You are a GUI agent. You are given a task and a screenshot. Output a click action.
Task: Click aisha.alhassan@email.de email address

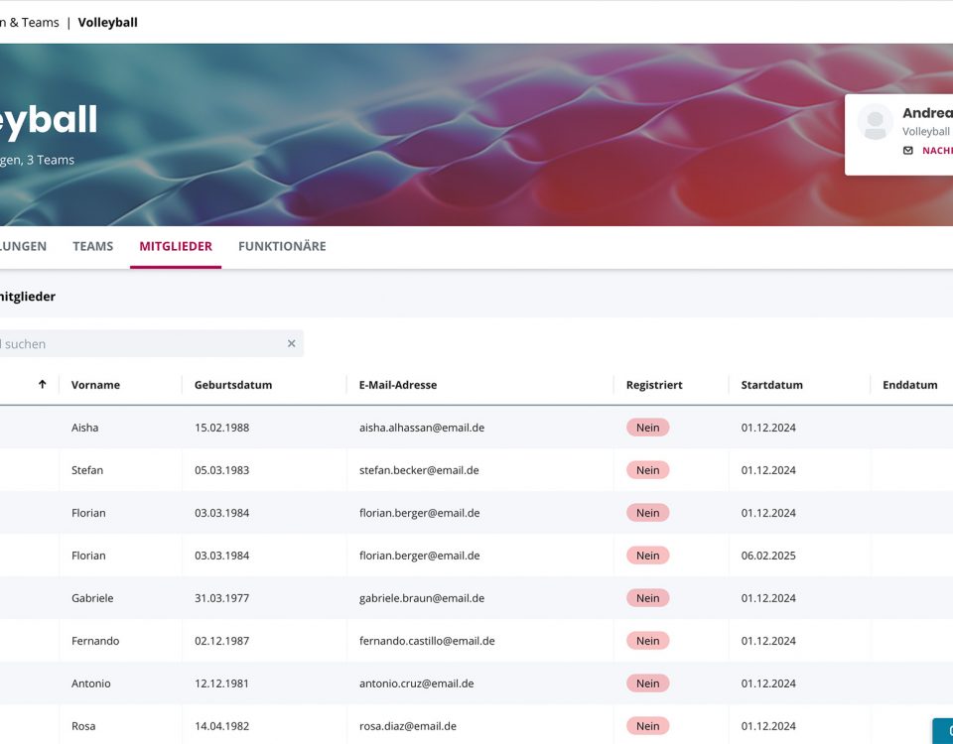421,428
